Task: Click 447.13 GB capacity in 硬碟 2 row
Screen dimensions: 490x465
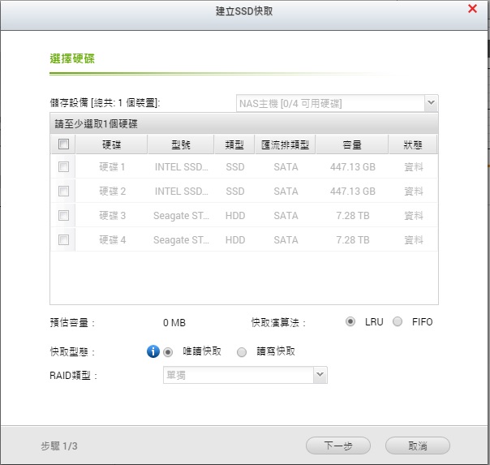Action: [x=353, y=192]
